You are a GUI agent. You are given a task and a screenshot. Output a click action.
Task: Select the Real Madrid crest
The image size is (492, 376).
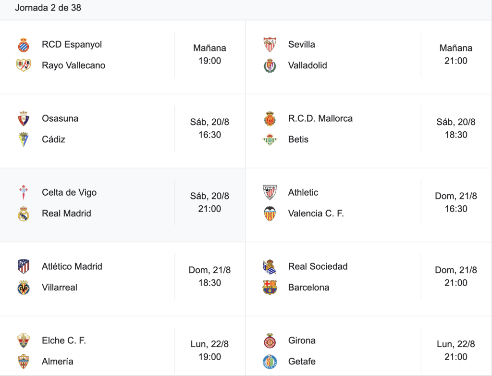click(x=24, y=213)
